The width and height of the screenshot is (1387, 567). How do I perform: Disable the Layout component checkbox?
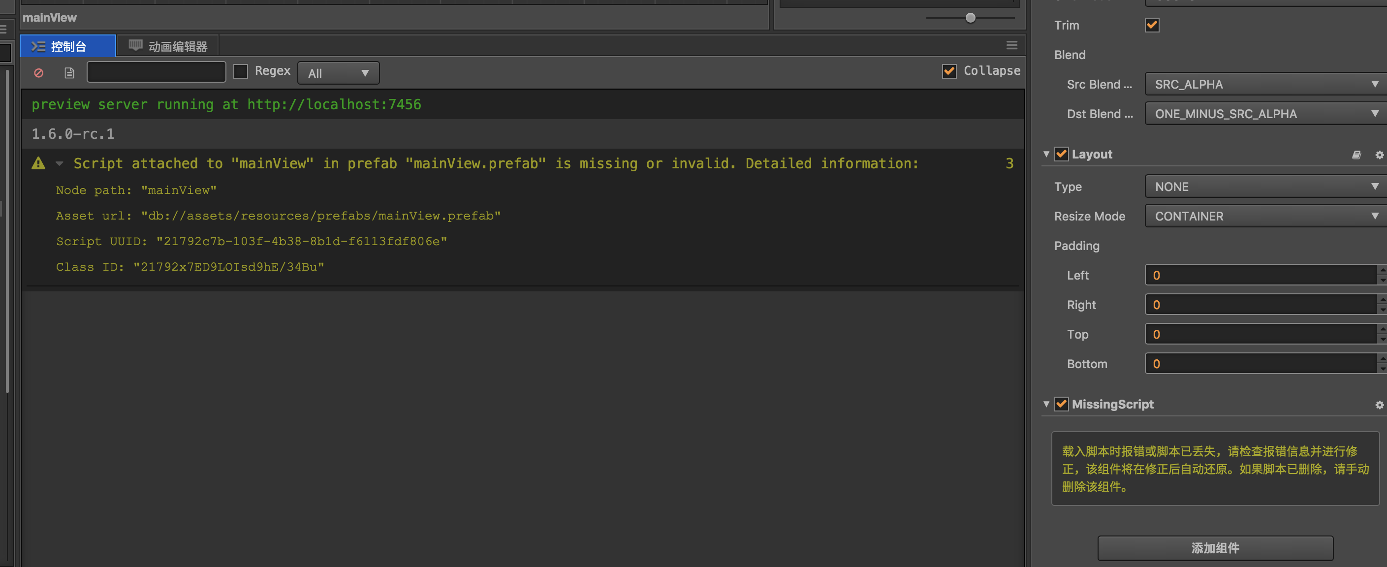[1061, 155]
